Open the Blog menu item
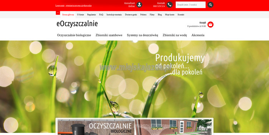This screenshot has height=135, width=269. 160,15
